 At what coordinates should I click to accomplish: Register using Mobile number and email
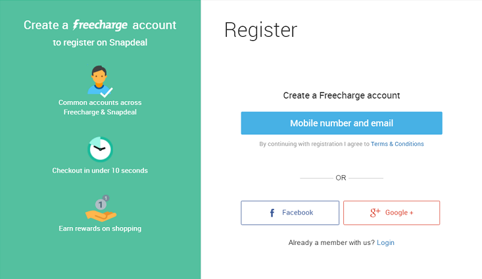[x=341, y=123]
